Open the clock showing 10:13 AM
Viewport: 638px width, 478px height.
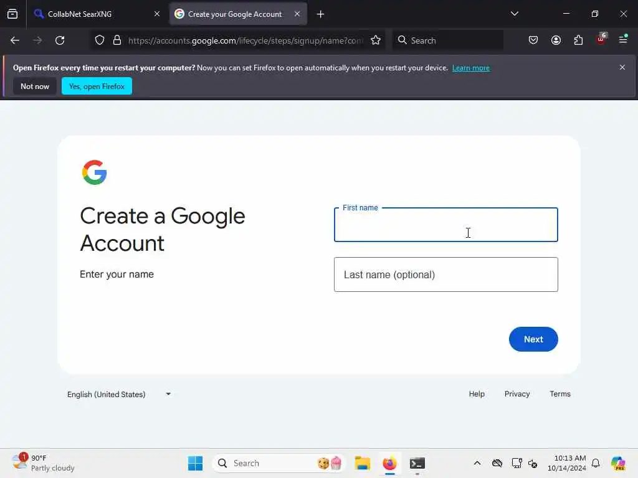(x=567, y=463)
